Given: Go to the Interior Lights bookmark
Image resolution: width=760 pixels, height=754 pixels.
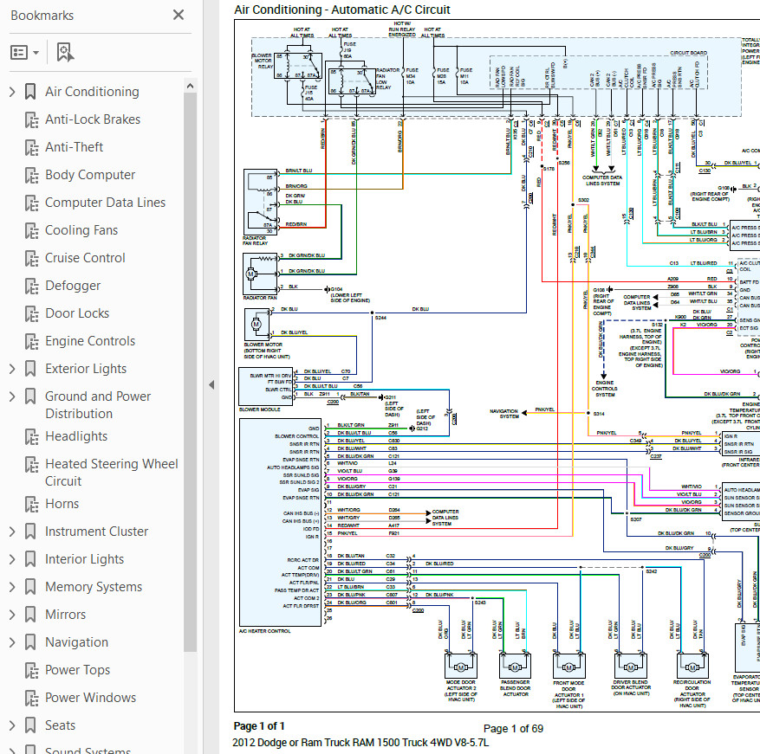Looking at the screenshot, I should (84, 559).
